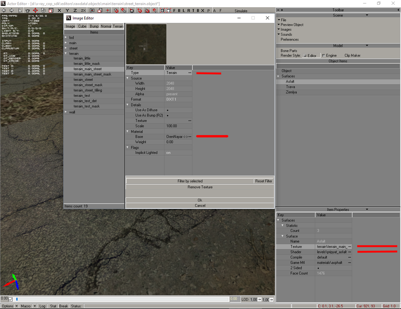
Task: Click the Remove Texture button
Action: [200, 187]
